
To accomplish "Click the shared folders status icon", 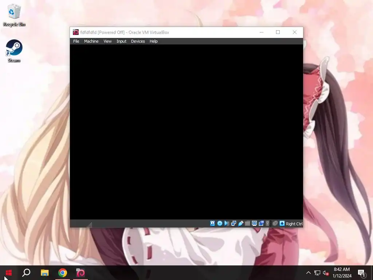I will coord(247,223).
